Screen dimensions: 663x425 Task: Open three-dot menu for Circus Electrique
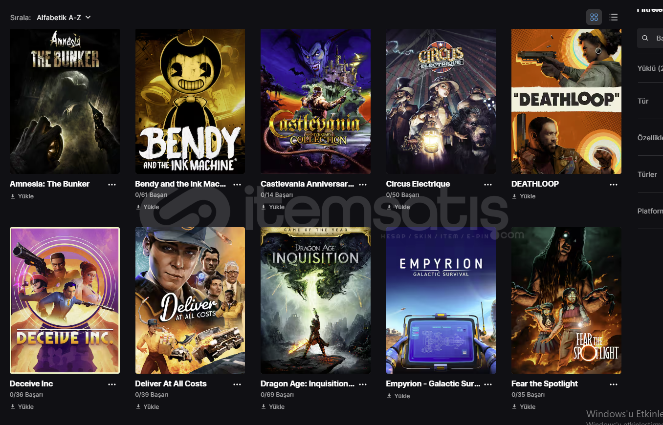(x=488, y=184)
